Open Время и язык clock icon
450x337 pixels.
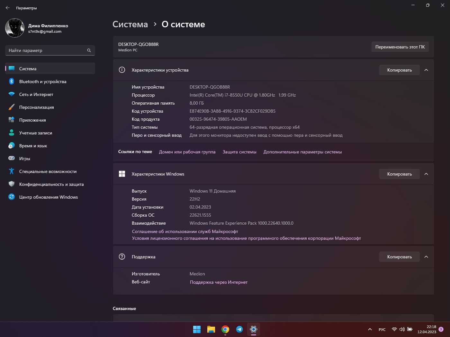coord(12,145)
